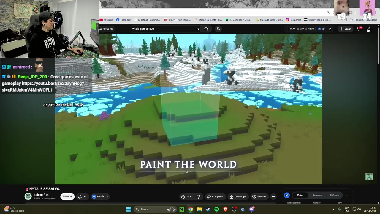Click the volume speaker tray icon
Viewport: 380px width, 214px height.
(359, 209)
